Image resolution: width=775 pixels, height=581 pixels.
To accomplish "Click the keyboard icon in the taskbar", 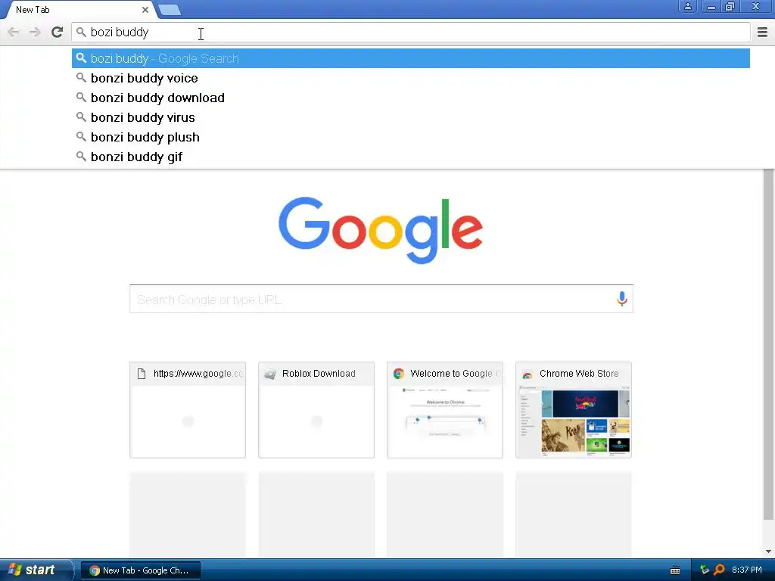I will pos(674,570).
